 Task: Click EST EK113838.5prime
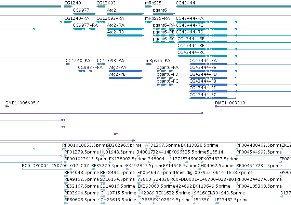pos(182,149)
